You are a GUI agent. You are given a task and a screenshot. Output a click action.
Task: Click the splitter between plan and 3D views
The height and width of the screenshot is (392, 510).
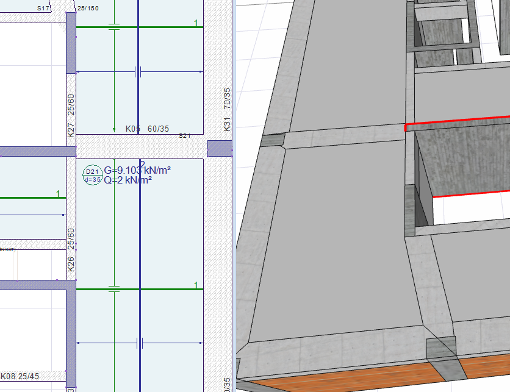234,195
